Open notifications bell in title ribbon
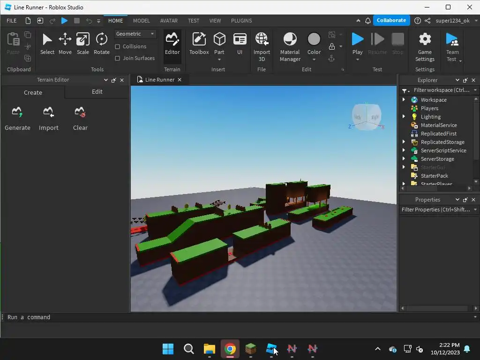The width and height of the screenshot is (480, 360). click(367, 21)
